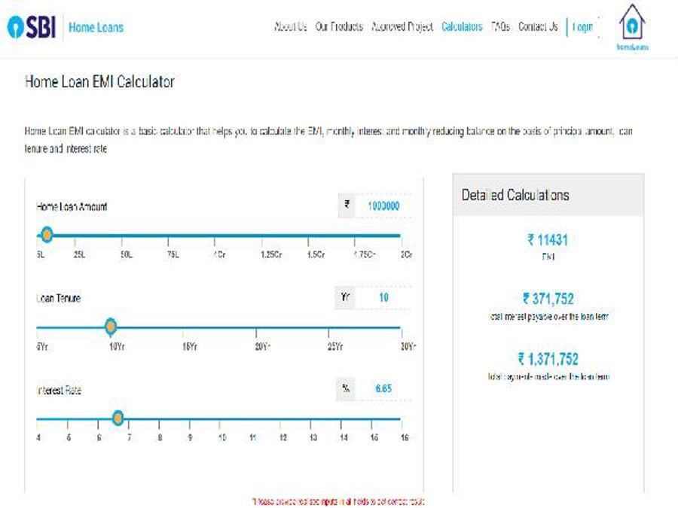Open the Our Products menu

(340, 27)
